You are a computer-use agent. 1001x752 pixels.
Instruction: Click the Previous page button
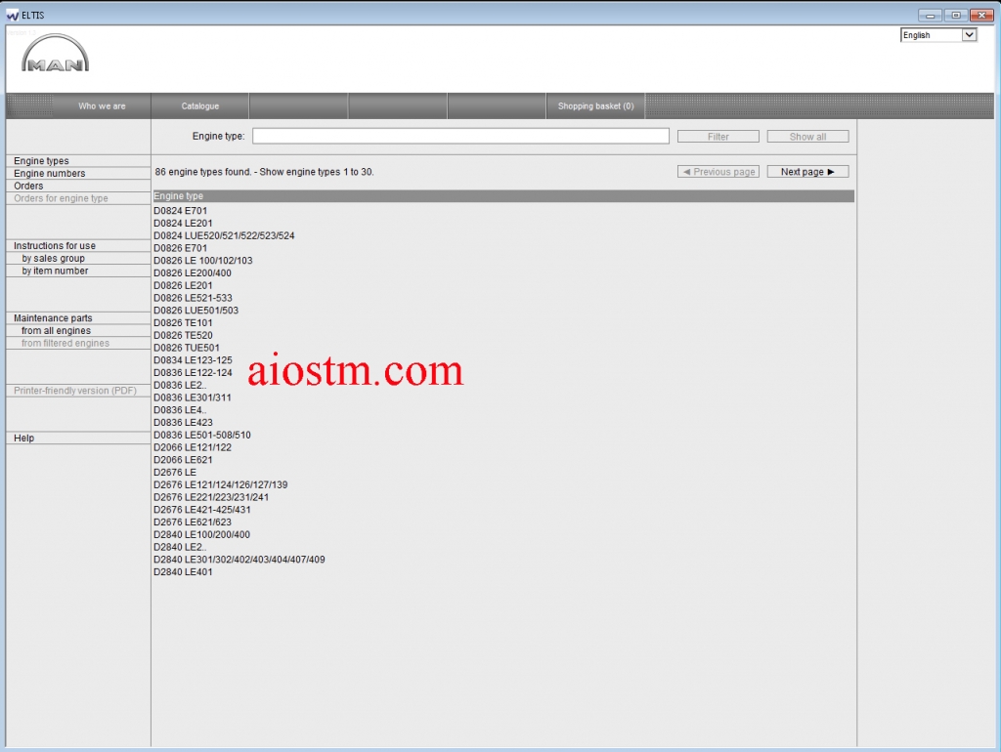718,171
